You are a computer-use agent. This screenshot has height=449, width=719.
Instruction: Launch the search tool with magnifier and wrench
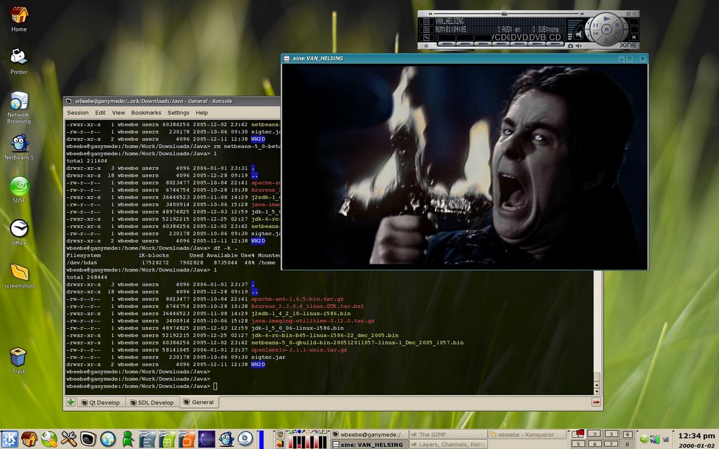[48, 439]
